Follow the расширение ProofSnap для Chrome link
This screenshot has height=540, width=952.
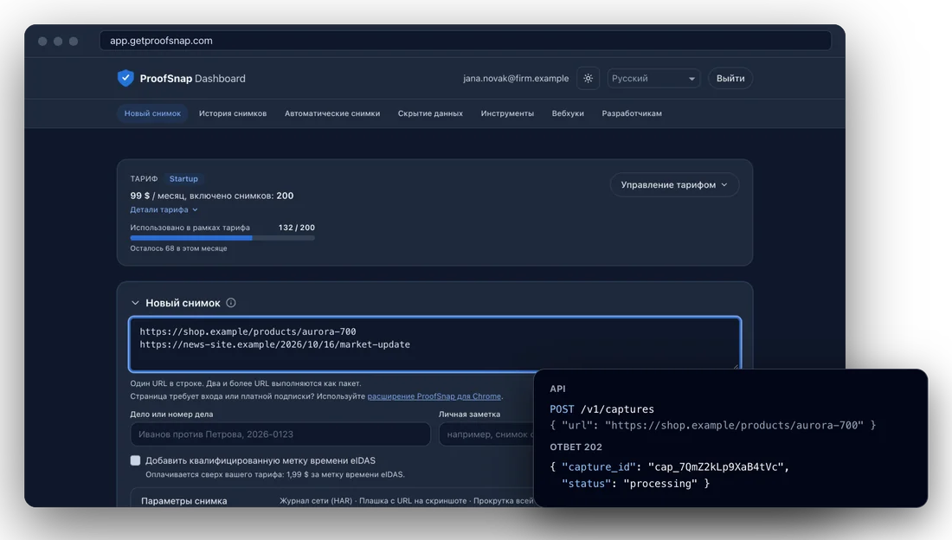coord(434,396)
